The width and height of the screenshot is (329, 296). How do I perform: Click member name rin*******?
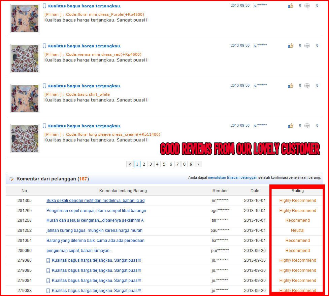click(x=220, y=201)
